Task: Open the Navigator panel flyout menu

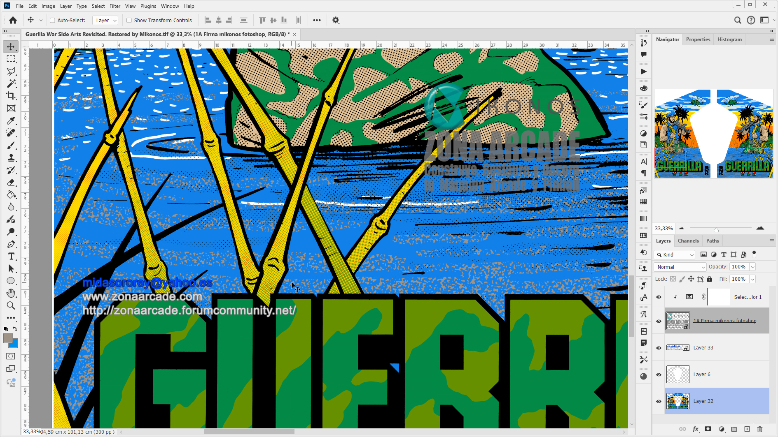Action: 771,39
